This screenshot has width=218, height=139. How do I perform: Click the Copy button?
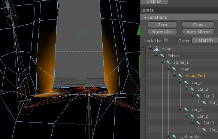[198, 25]
